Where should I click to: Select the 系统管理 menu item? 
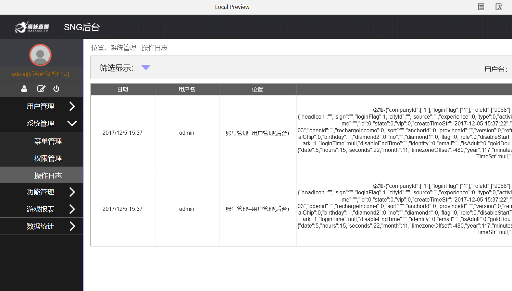pyautogui.click(x=40, y=123)
